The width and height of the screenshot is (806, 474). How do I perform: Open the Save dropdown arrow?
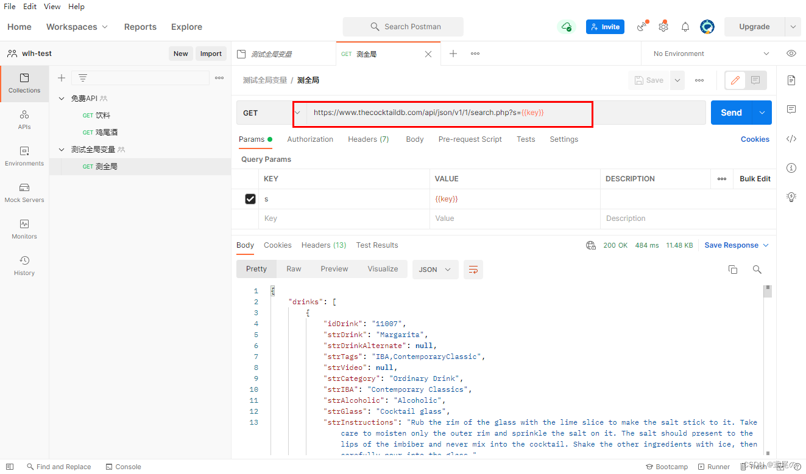coord(677,80)
